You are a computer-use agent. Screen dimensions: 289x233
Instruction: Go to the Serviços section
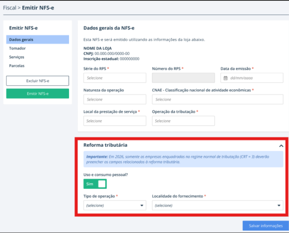click(x=17, y=57)
